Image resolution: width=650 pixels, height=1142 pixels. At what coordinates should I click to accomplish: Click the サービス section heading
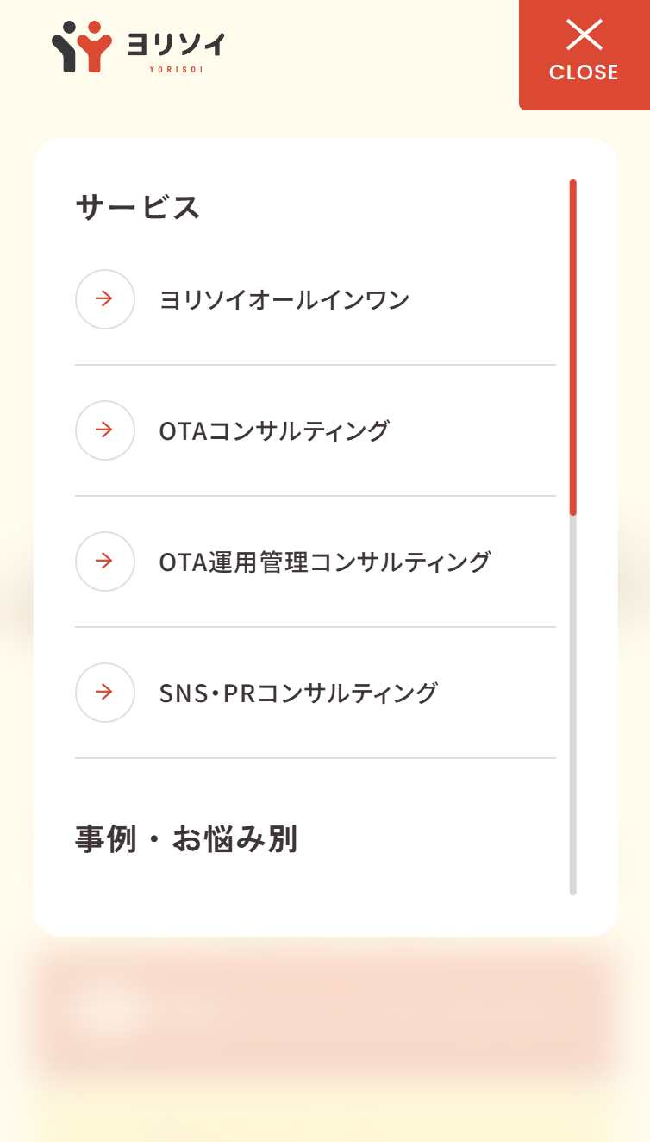click(138, 208)
